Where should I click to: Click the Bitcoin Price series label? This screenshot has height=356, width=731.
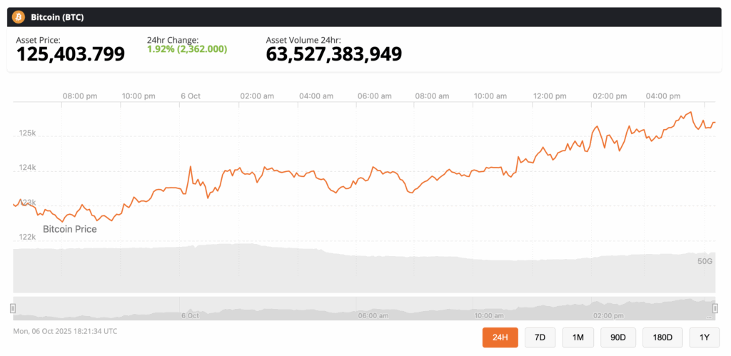69,229
